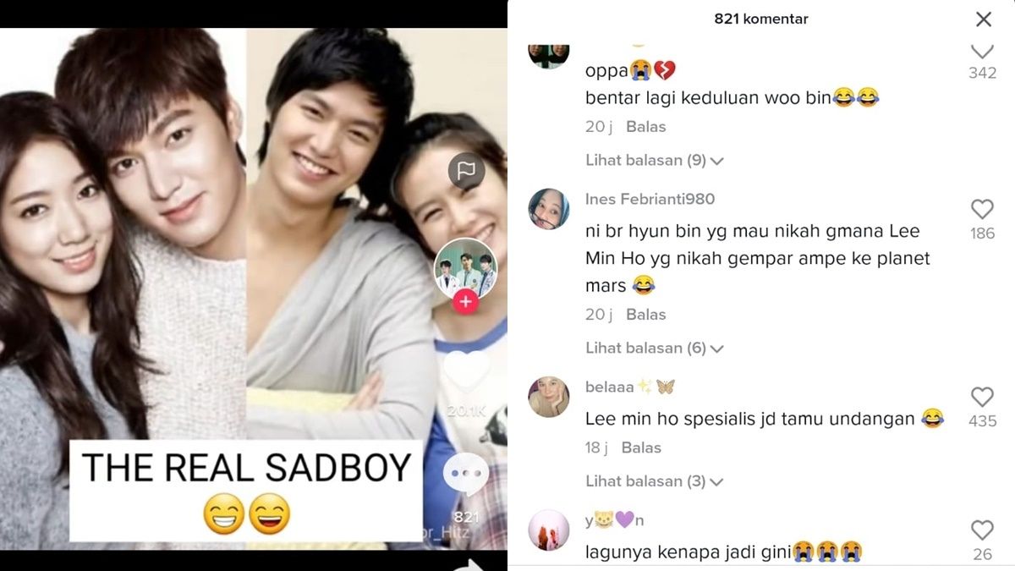Open video creator's profile avatar
Screen dimensions: 1015x571
(x=465, y=268)
